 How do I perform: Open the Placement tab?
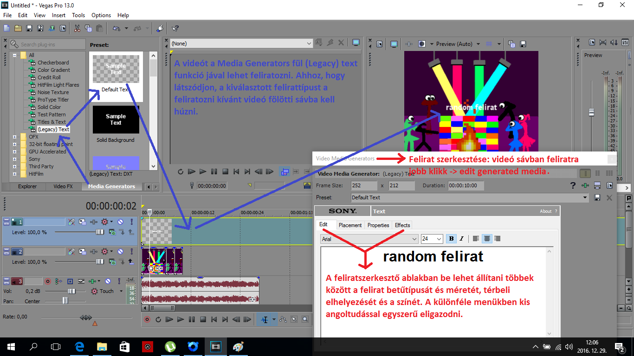click(350, 225)
